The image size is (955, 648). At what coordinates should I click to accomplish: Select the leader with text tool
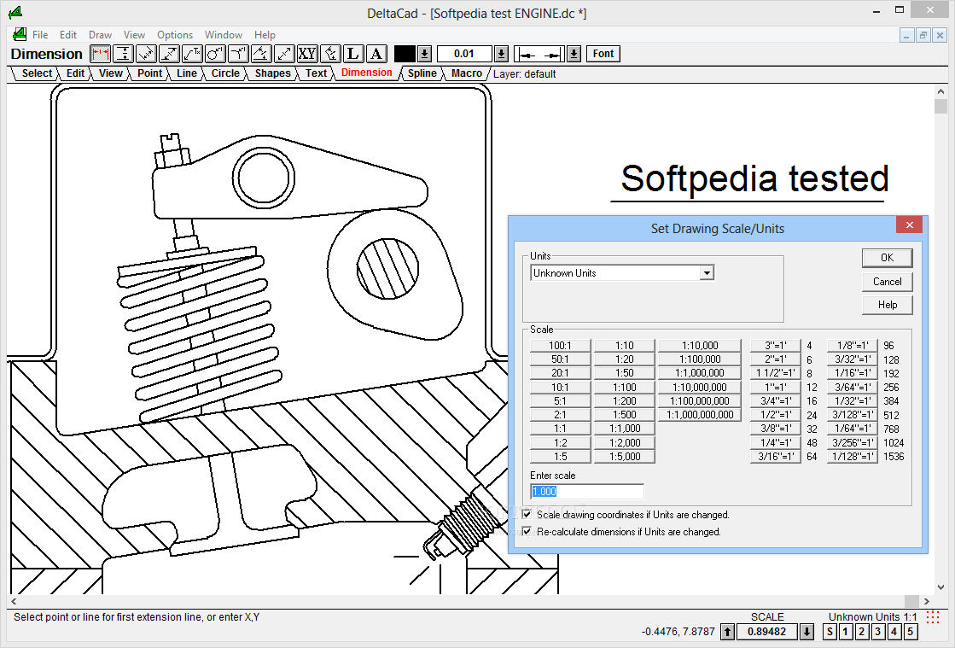click(x=193, y=54)
